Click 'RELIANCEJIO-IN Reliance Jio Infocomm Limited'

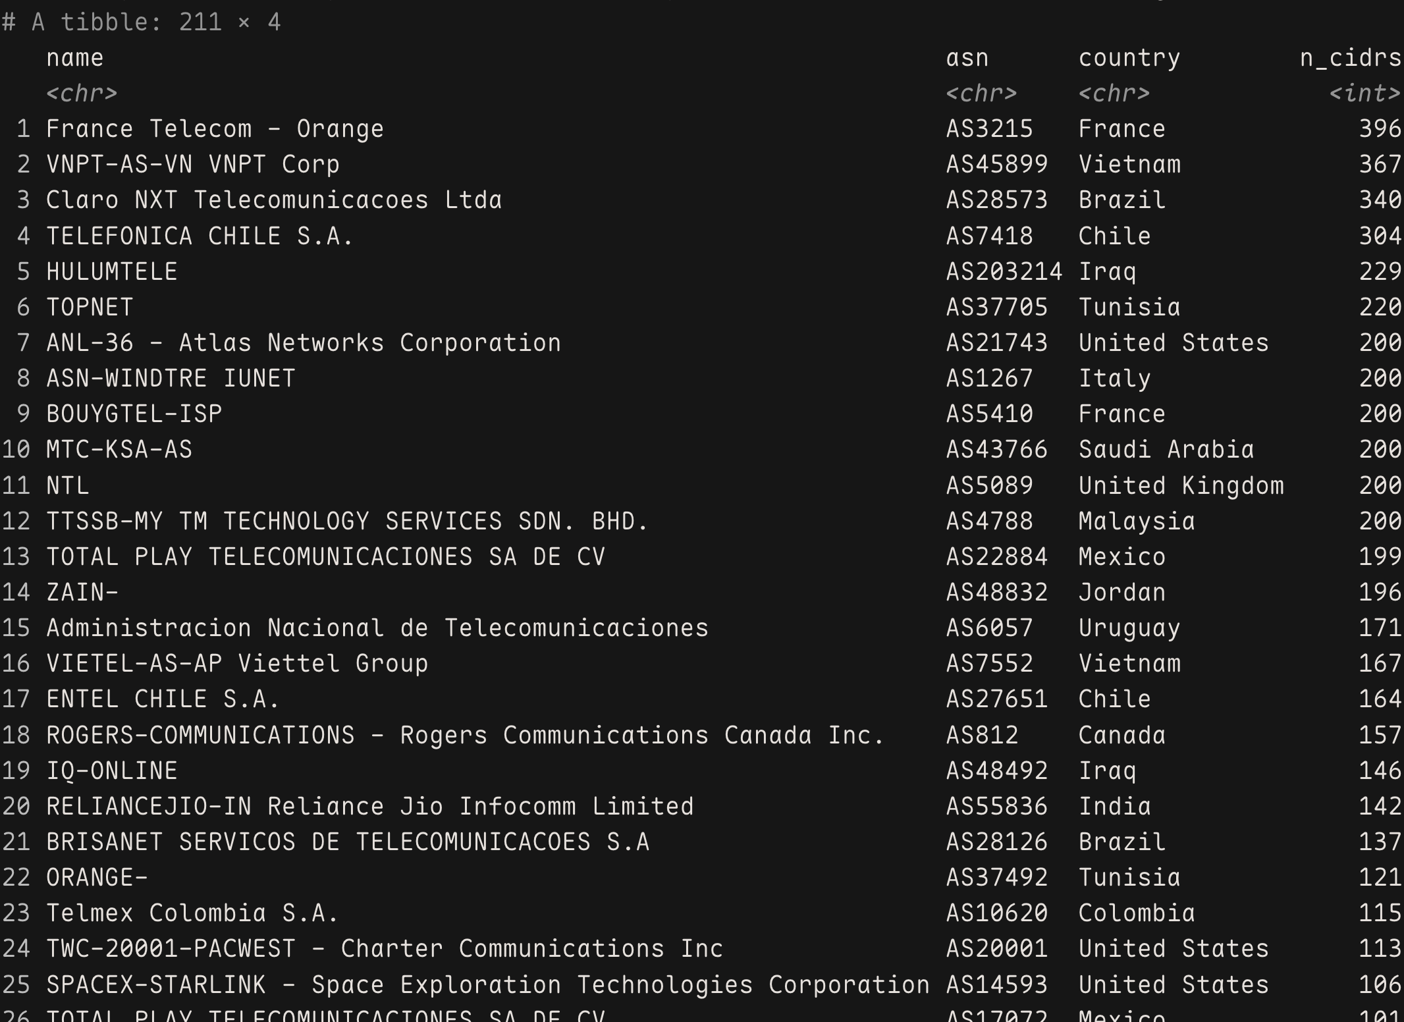[370, 806]
